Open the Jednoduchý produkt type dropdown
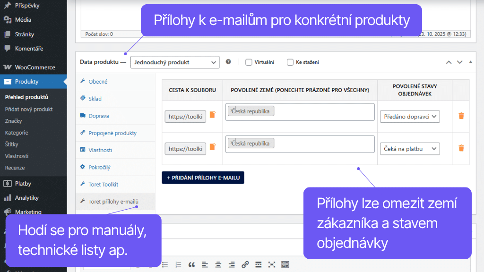The image size is (484, 272). (x=175, y=62)
